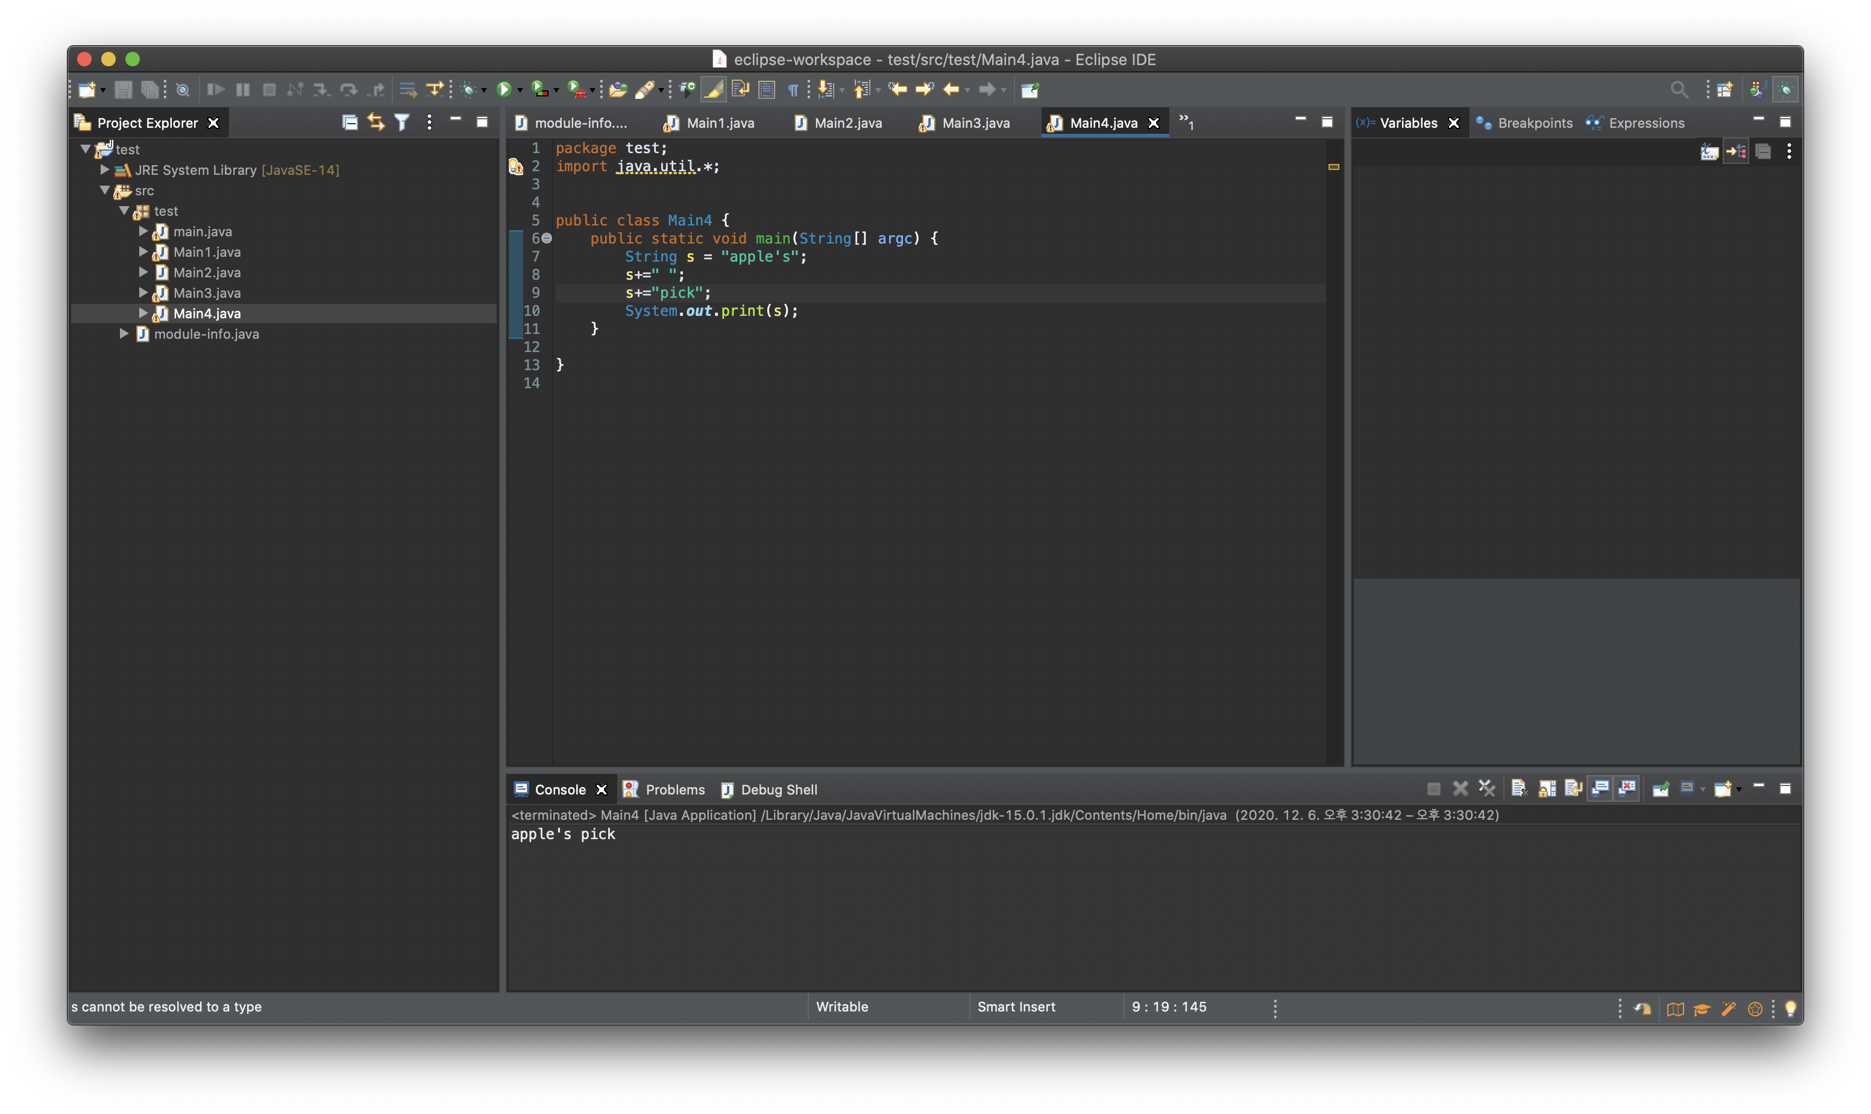Click the Coverage run icon

tap(539, 90)
